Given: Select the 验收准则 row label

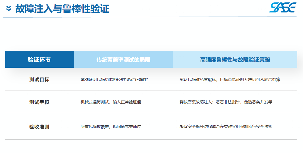Looking at the screenshot, I should [39, 127].
